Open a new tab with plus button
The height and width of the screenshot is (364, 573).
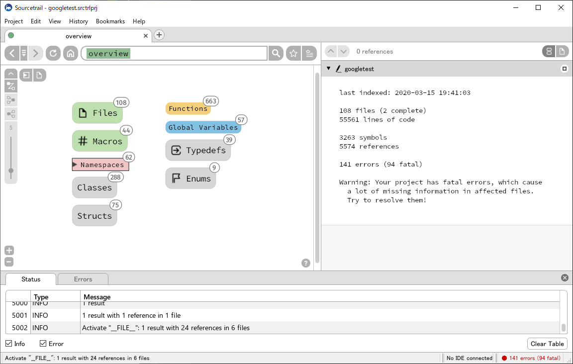(x=159, y=35)
